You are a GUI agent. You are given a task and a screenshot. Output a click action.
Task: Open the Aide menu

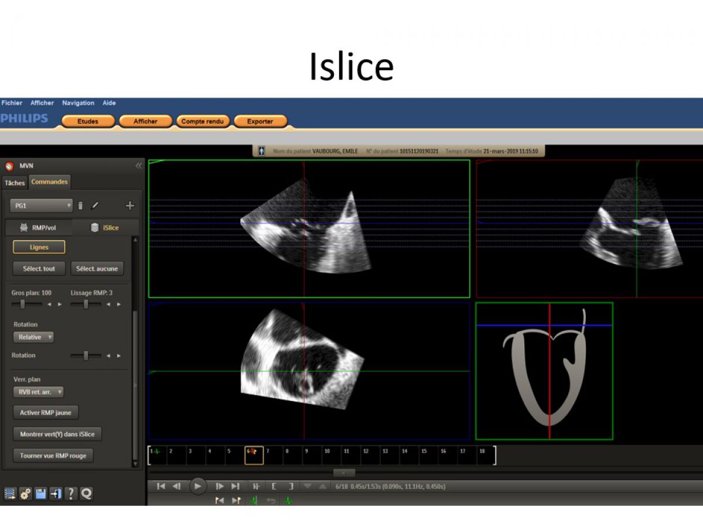[109, 103]
